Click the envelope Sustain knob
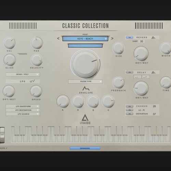This screenshot has width=171, height=171. [93, 101]
